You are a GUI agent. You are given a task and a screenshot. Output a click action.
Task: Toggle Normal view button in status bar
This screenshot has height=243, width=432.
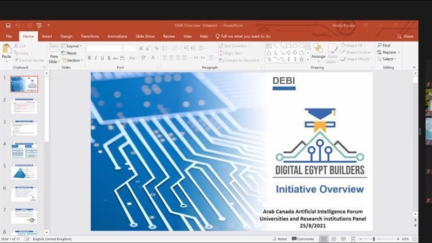pos(323,239)
